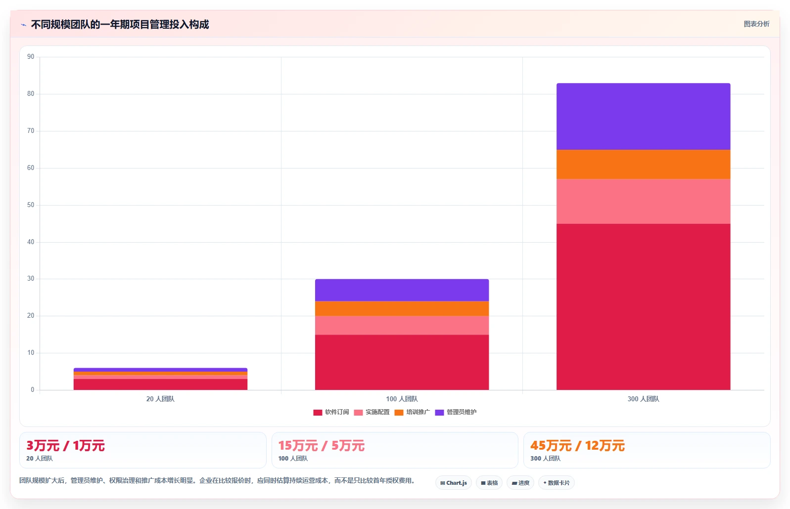Toggle the 管理员维护 legend color box
790x509 pixels.
click(439, 412)
